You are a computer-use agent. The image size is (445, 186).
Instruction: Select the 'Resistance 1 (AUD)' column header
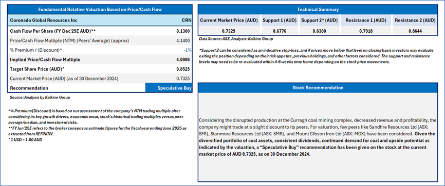click(x=365, y=20)
